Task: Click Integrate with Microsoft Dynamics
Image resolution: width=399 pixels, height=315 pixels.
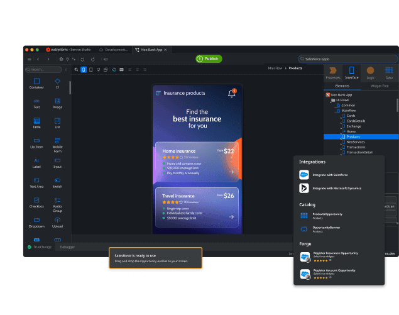Action: 331,189
